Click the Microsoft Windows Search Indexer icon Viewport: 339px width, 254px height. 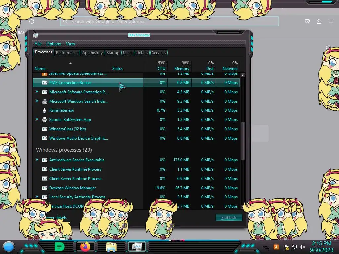point(45,101)
